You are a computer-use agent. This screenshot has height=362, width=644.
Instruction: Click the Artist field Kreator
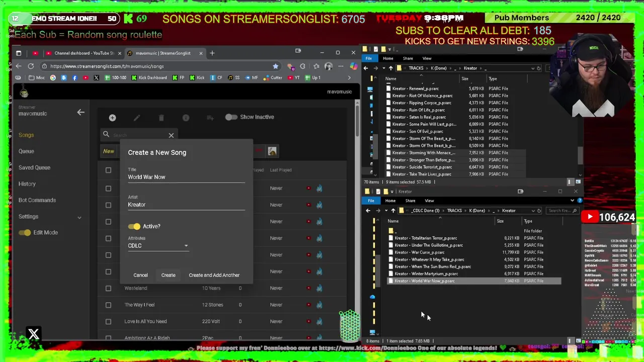186,205
